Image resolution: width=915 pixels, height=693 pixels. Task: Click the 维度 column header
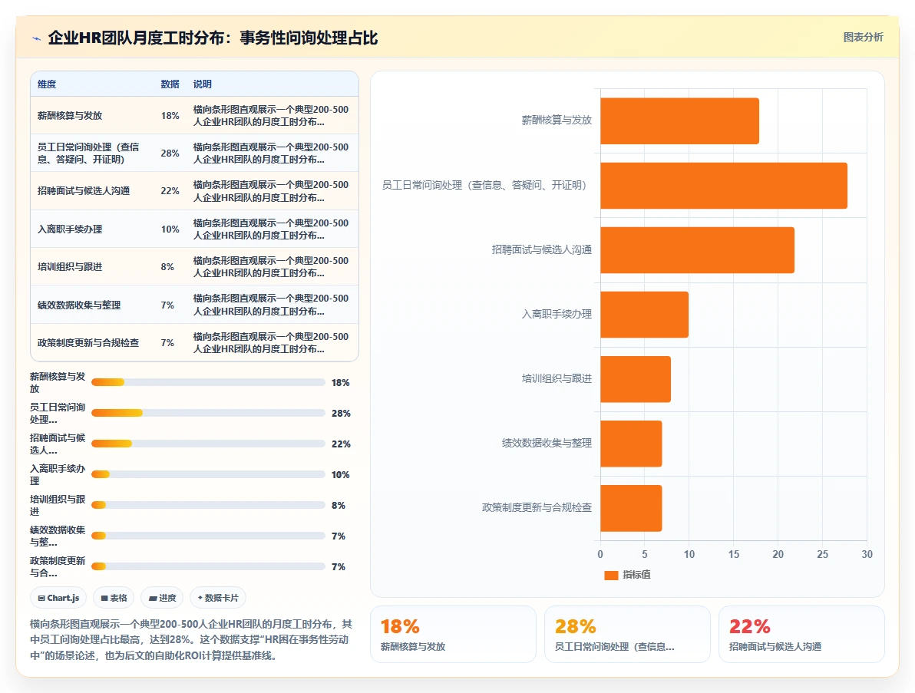(47, 84)
